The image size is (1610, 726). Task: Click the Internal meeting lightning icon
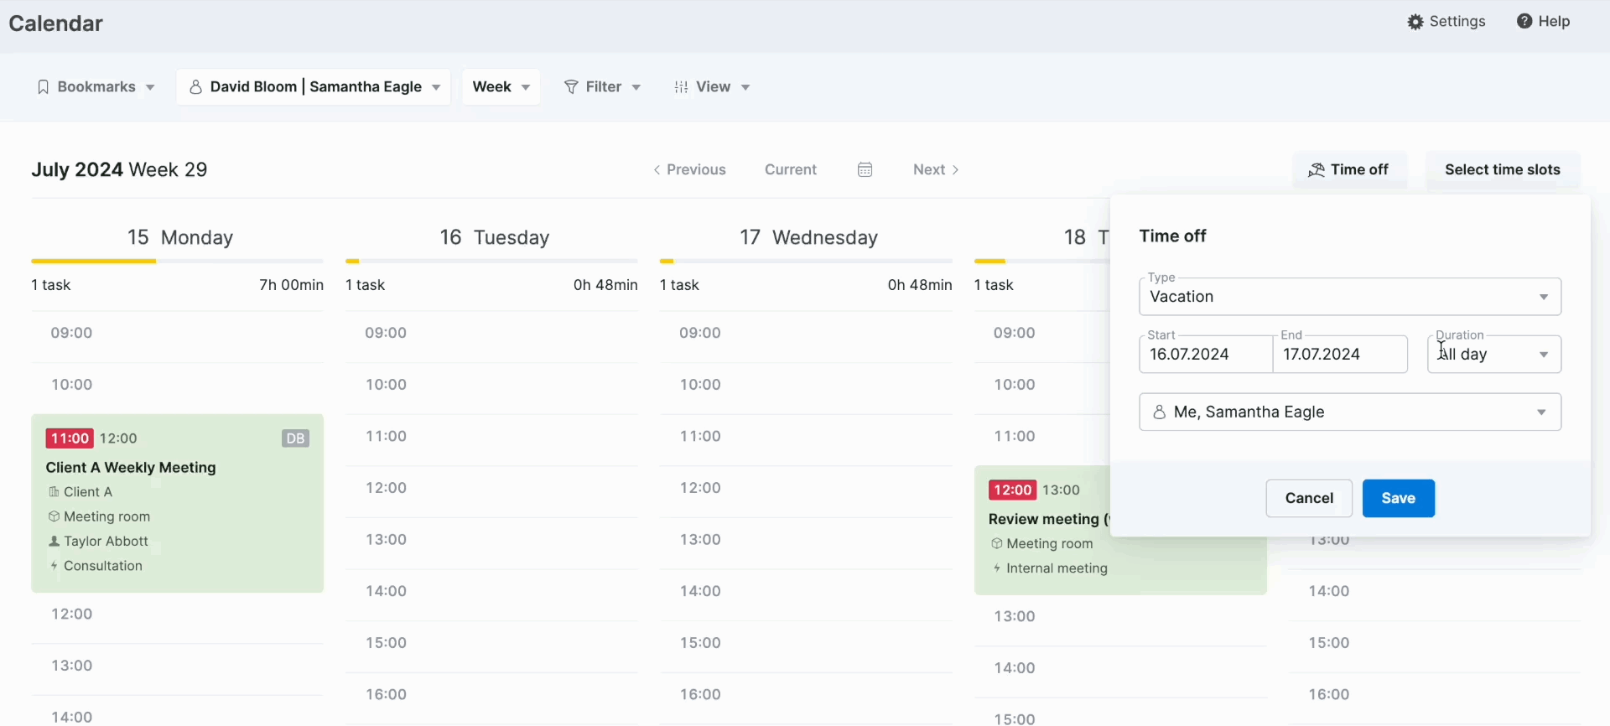[x=997, y=568]
